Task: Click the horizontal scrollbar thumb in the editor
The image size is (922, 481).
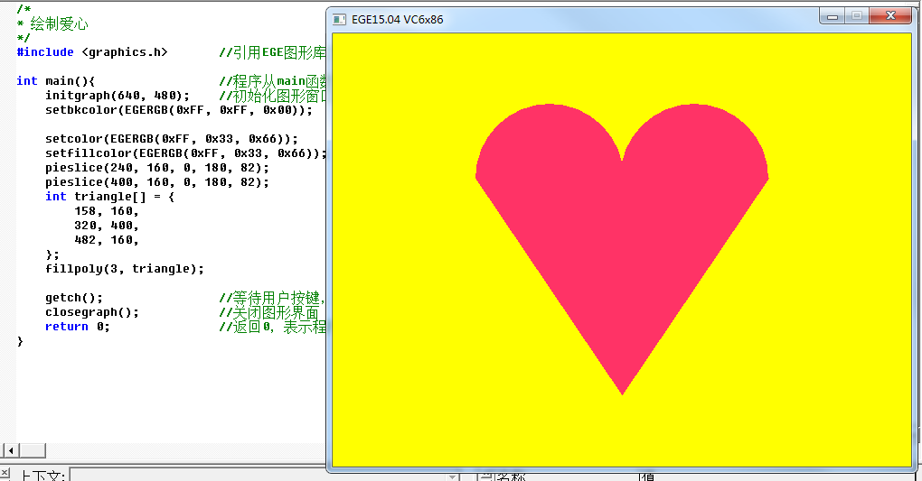Action: [33, 449]
